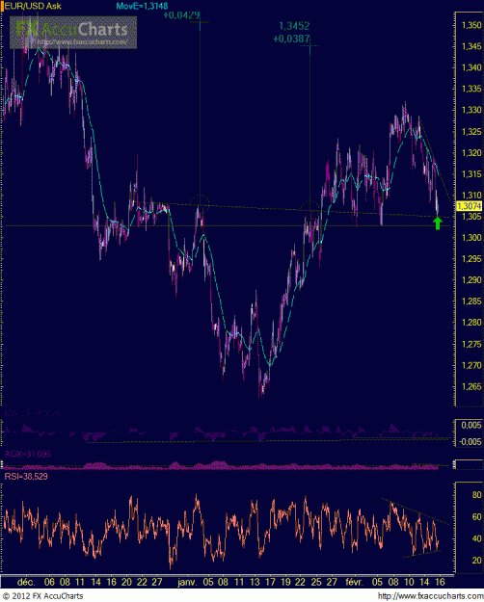
Task: Select the 1,3074 current price tag
Action: pos(469,206)
